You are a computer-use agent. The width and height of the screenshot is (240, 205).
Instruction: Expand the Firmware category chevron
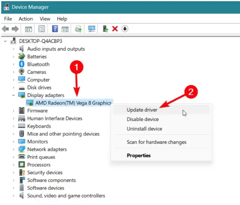(13, 110)
